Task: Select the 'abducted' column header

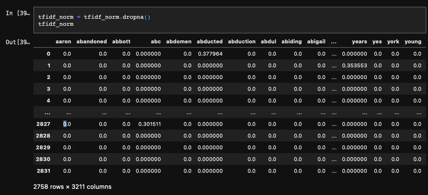Action: tap(210, 42)
